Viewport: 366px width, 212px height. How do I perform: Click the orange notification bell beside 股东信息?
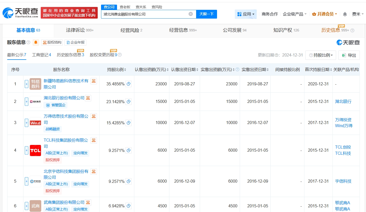(36, 42)
